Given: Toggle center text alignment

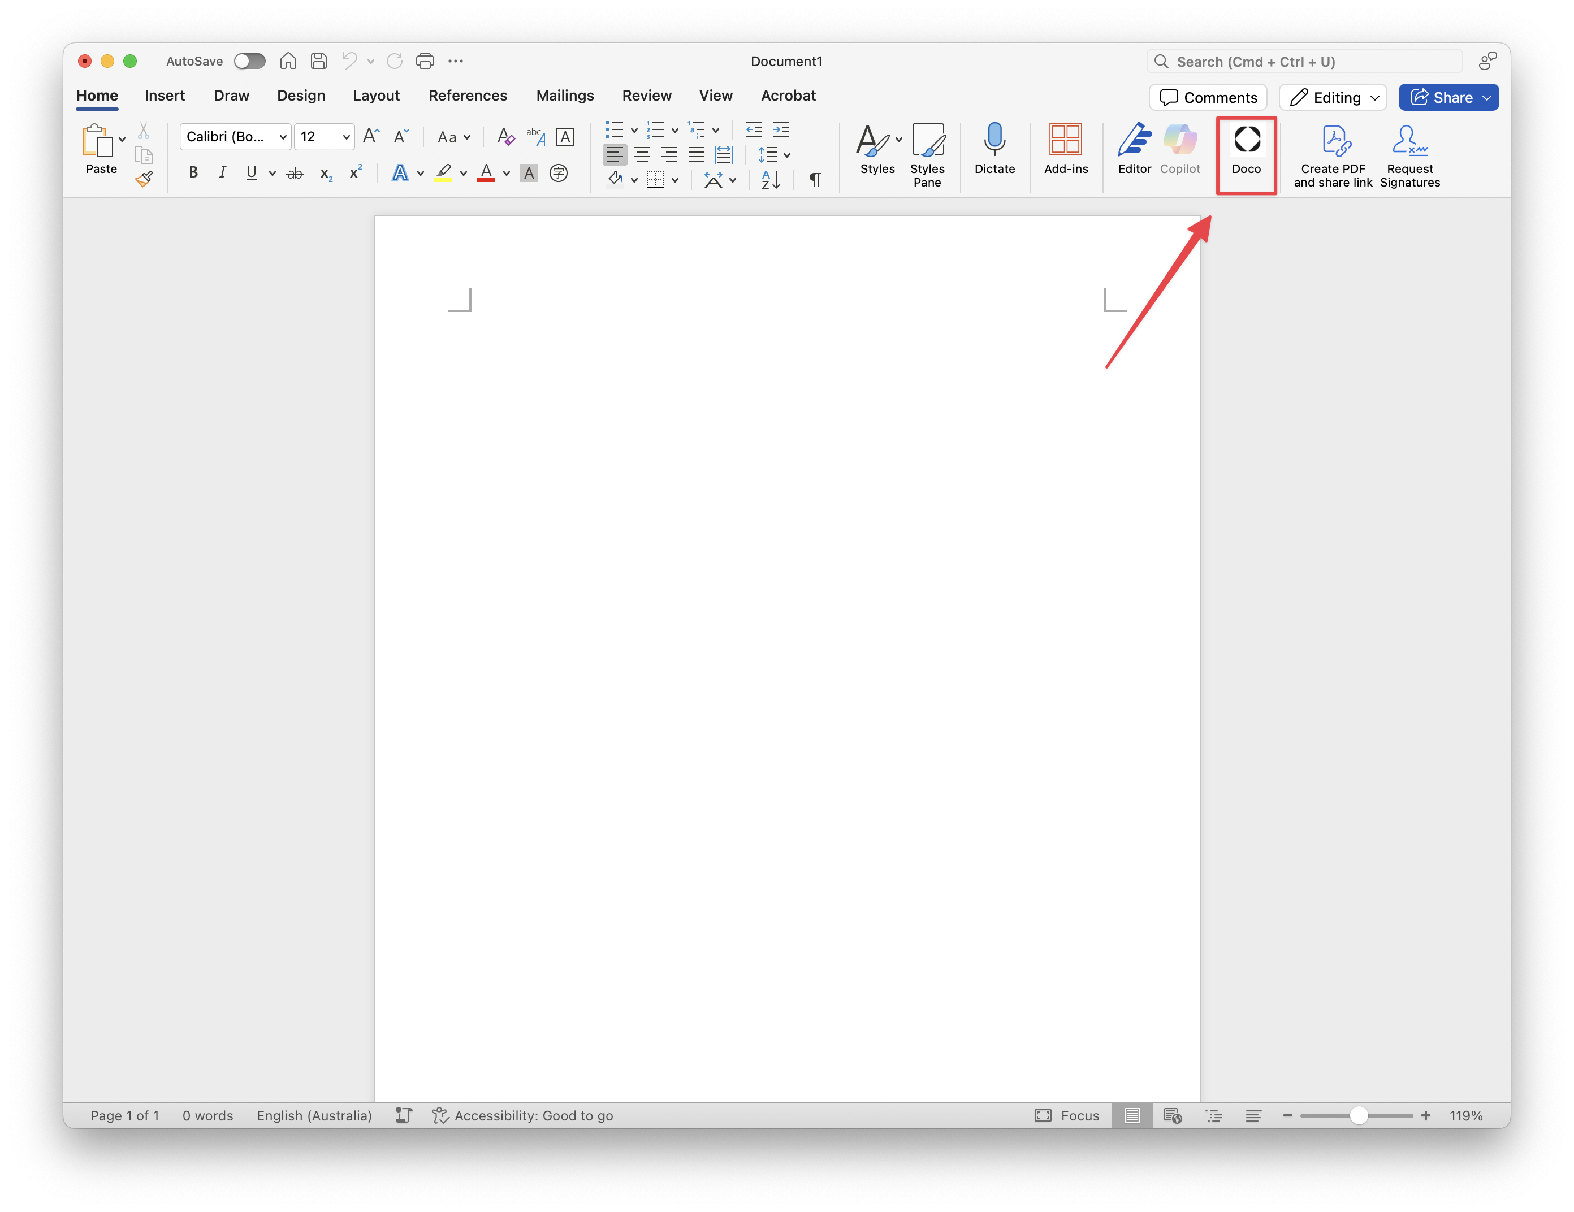Looking at the screenshot, I should 642,154.
